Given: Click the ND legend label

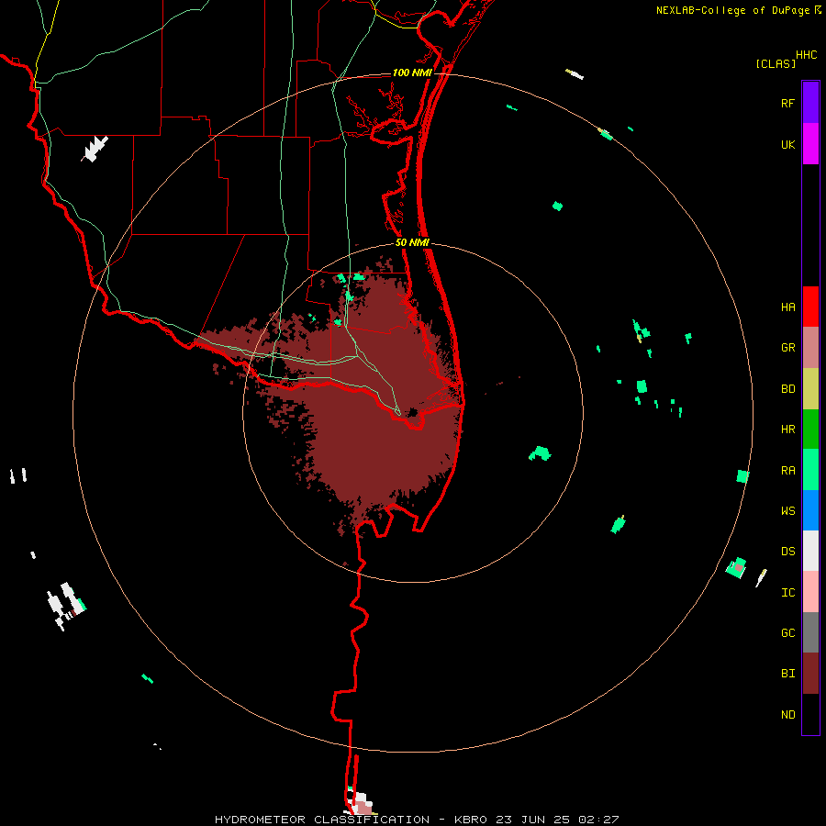Looking at the screenshot, I should pyautogui.click(x=787, y=715).
